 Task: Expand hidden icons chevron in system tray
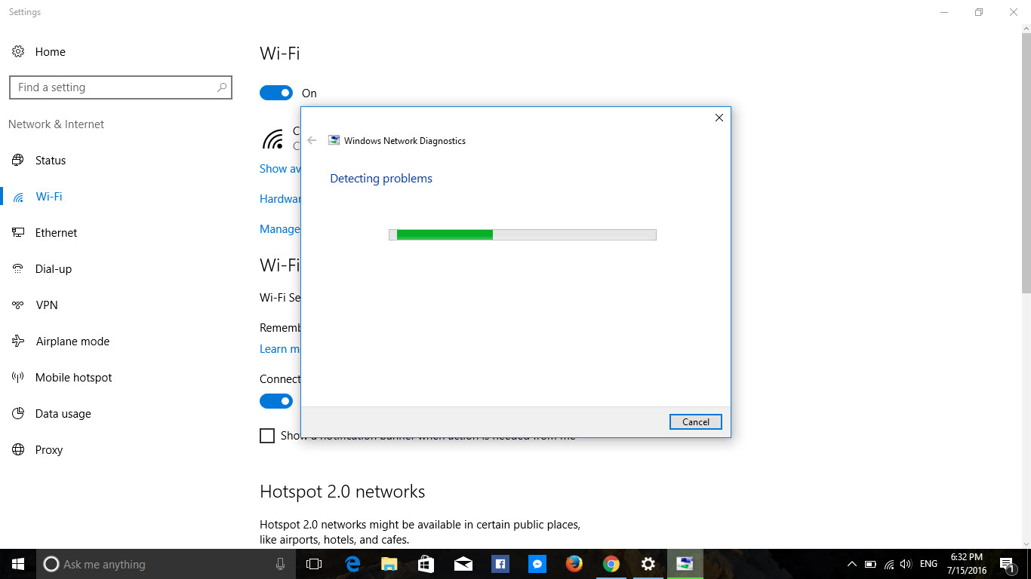851,563
